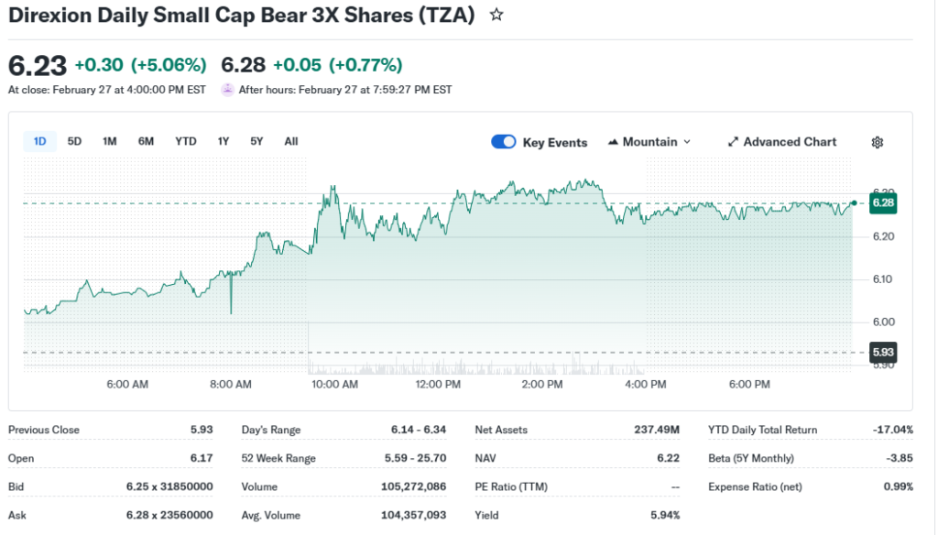Select the 5Y time range
This screenshot has height=535, width=938.
pyautogui.click(x=256, y=141)
